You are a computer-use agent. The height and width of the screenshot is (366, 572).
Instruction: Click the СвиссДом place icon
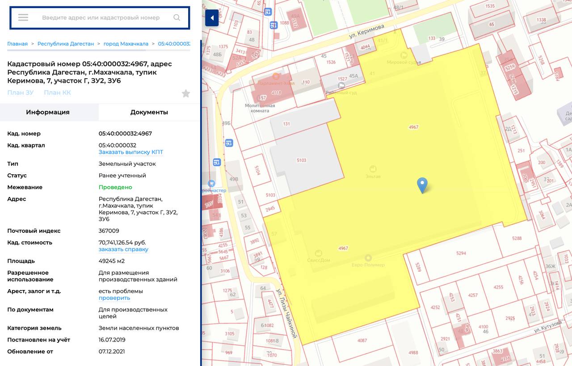tap(319, 253)
